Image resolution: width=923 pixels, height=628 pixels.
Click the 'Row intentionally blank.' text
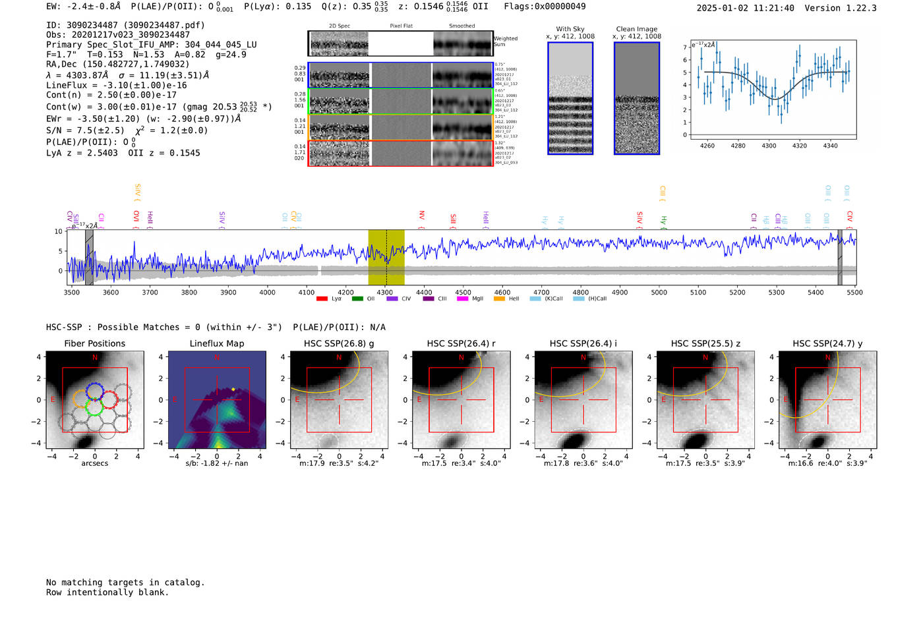107,592
